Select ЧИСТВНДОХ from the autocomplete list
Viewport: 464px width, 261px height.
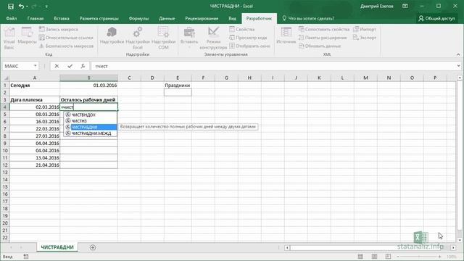click(x=91, y=115)
